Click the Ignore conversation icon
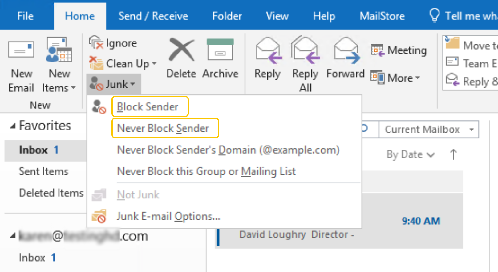The height and width of the screenshot is (272, 498). tap(96, 43)
